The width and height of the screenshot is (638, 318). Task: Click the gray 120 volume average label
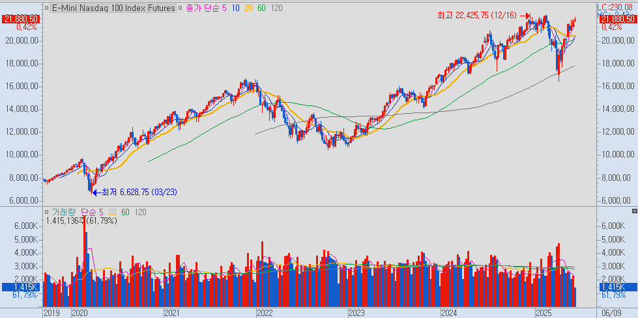coord(140,212)
